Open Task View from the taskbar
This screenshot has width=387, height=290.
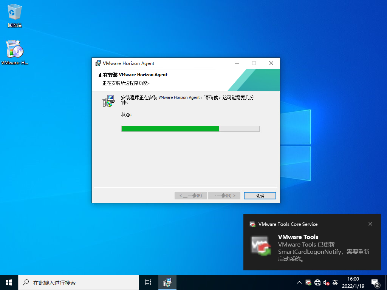[x=148, y=282]
